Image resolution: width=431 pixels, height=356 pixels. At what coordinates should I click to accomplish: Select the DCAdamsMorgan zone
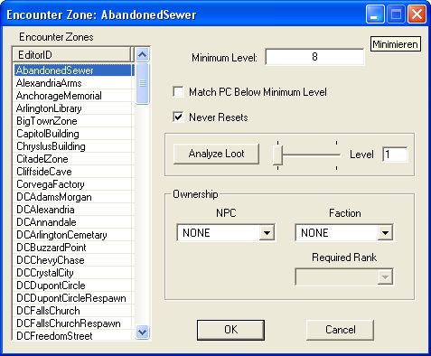coord(73,197)
